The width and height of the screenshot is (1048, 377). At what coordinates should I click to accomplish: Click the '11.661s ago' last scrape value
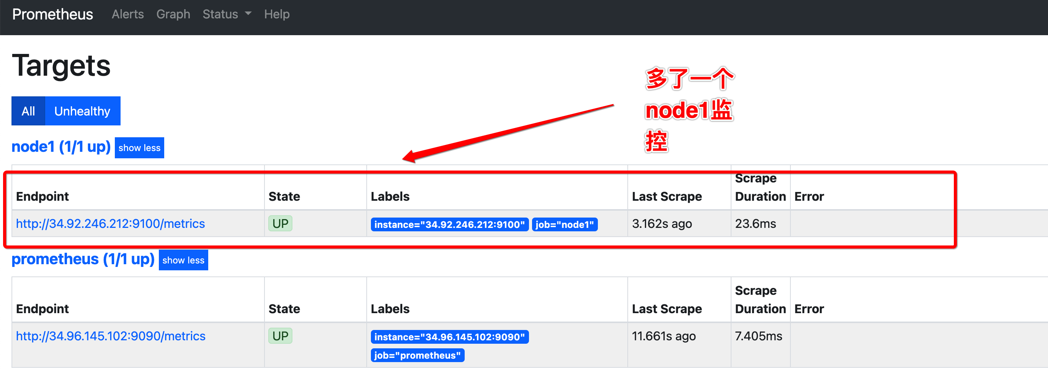click(x=664, y=336)
